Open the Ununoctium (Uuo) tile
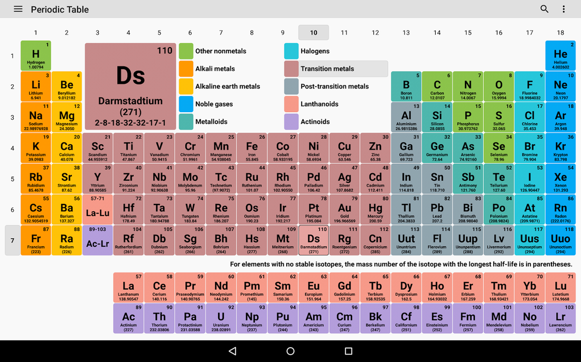 [560, 240]
